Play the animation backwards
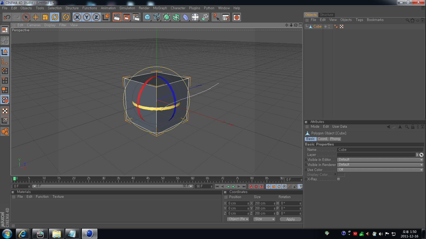 click(x=228, y=187)
